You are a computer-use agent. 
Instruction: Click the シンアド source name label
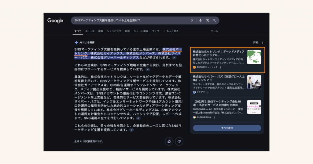[x=201, y=92]
